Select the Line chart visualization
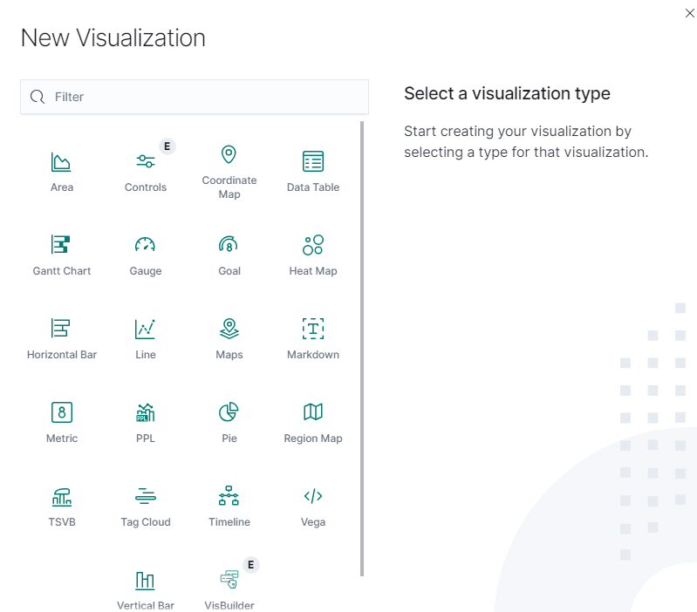Screen dimensions: 697x612 point(146,339)
